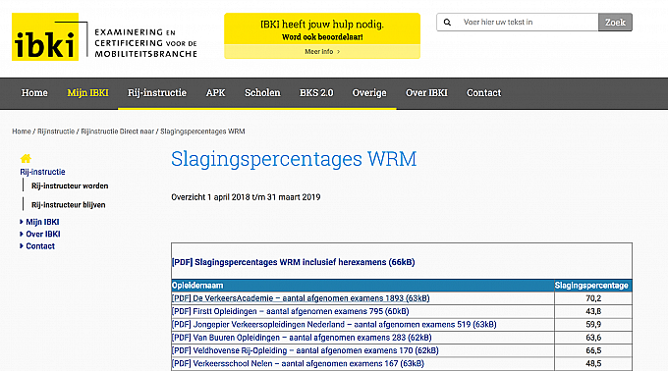Open De VerkeersAcademie PDF link
The width and height of the screenshot is (668, 371).
click(301, 298)
